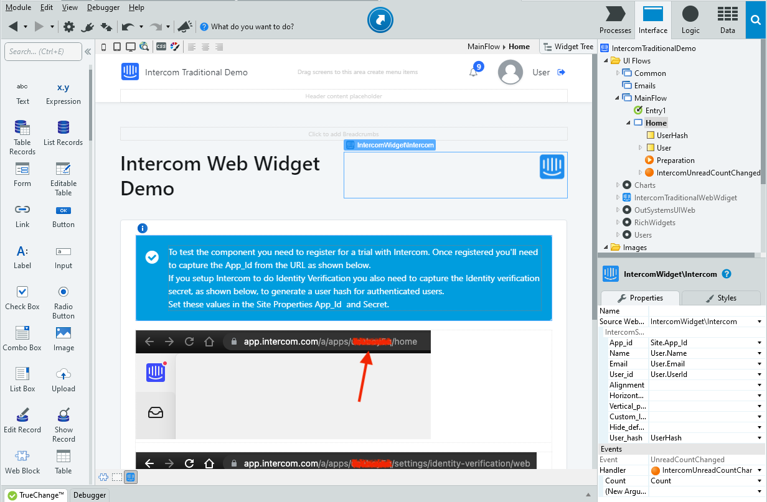Open the Debugger menu
Image resolution: width=767 pixels, height=502 pixels.
coord(104,7)
